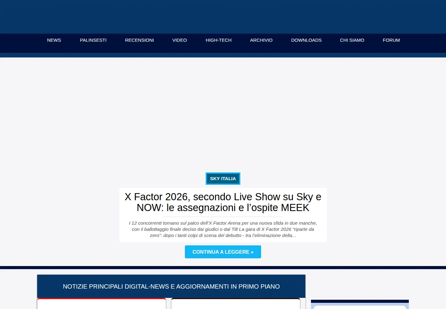Screen dimensions: 446x309
Task: Open the HIGH-TECH section
Action: click(219, 40)
